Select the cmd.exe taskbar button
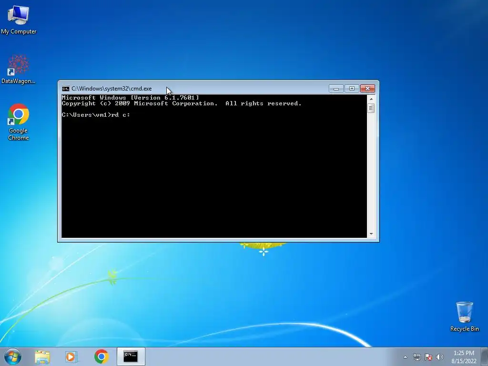 point(131,356)
